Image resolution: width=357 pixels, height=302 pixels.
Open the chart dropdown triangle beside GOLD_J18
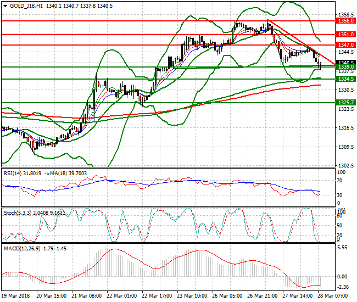click(5, 6)
